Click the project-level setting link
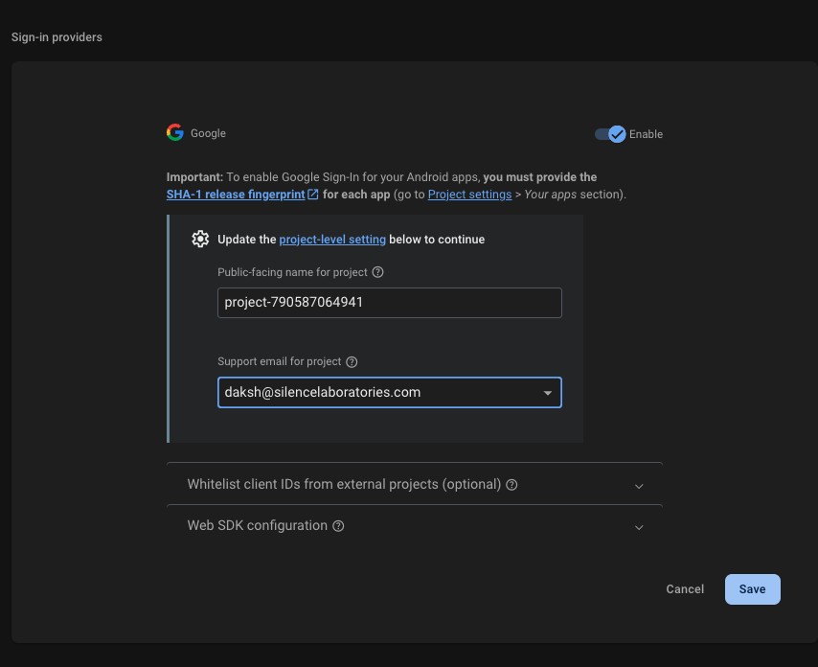Image resolution: width=818 pixels, height=667 pixels. [331, 239]
